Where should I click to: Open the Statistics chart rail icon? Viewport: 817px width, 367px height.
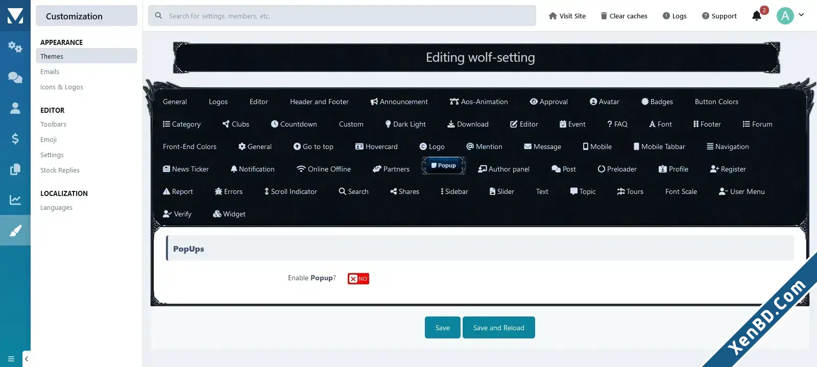tap(15, 200)
